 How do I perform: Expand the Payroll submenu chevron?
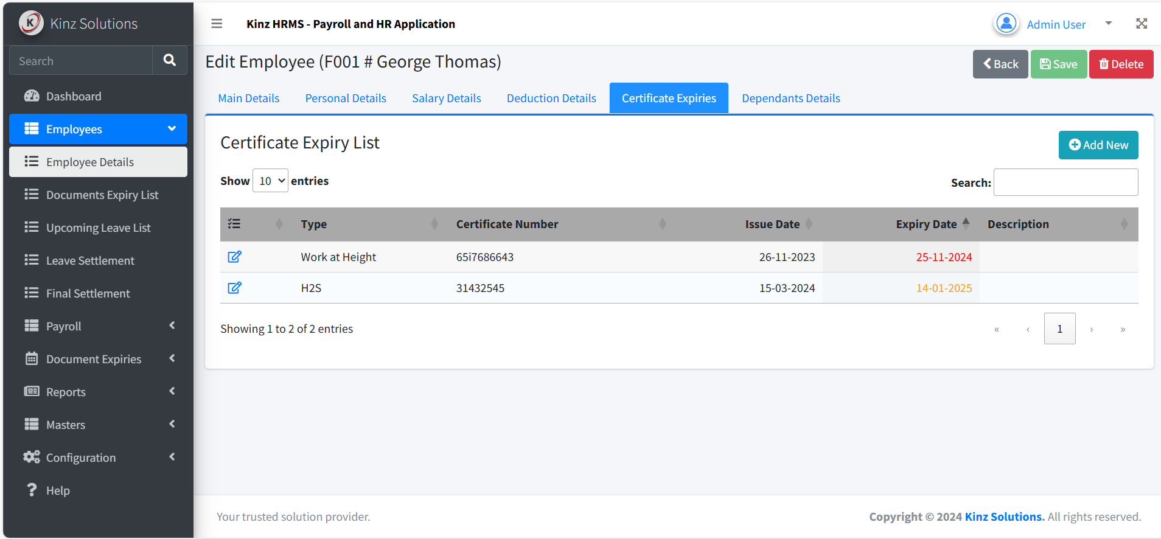pyautogui.click(x=172, y=325)
